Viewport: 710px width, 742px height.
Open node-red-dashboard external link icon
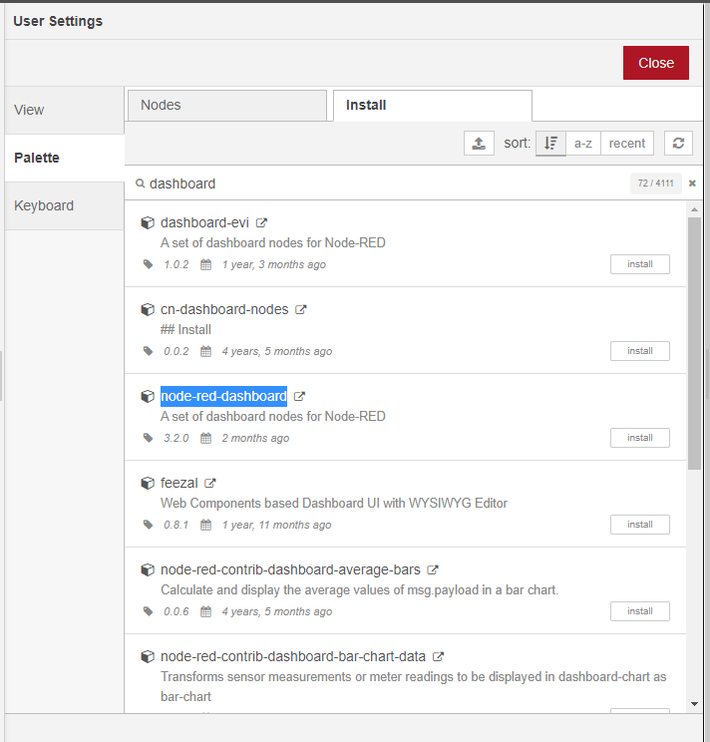coord(299,396)
